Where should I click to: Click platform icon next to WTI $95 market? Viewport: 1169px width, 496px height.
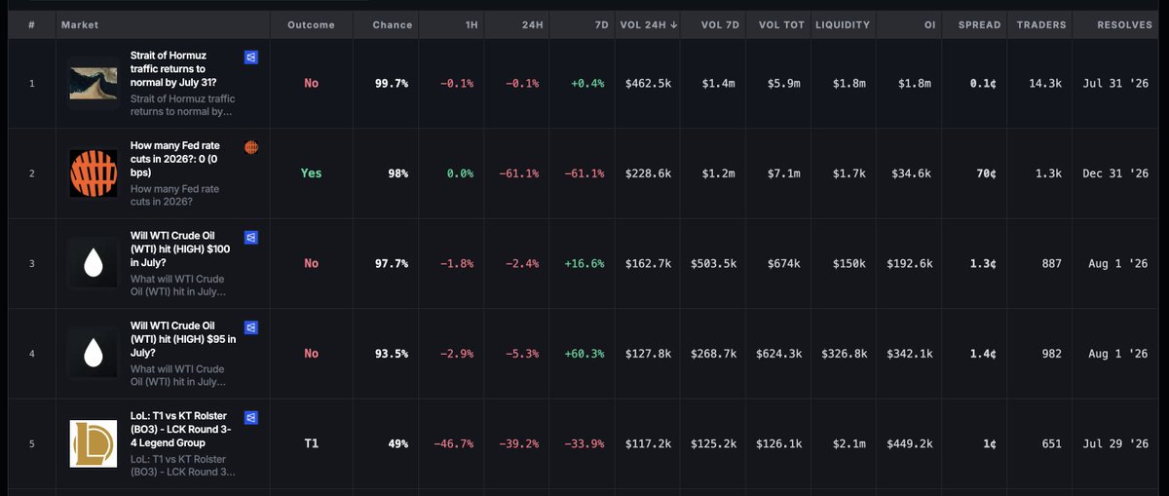coord(250,327)
